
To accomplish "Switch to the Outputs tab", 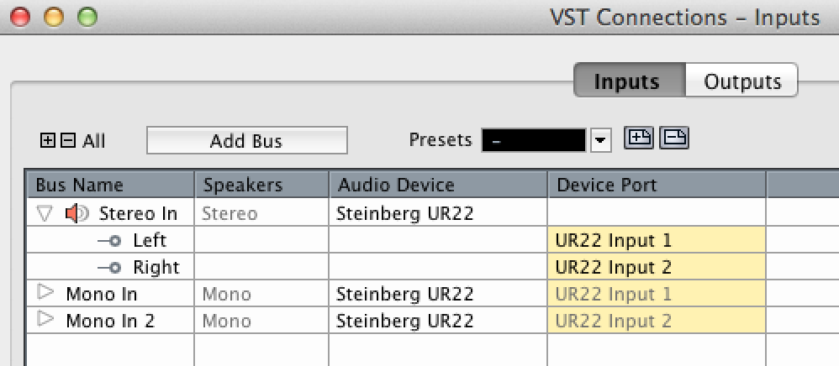I will pyautogui.click(x=742, y=81).
